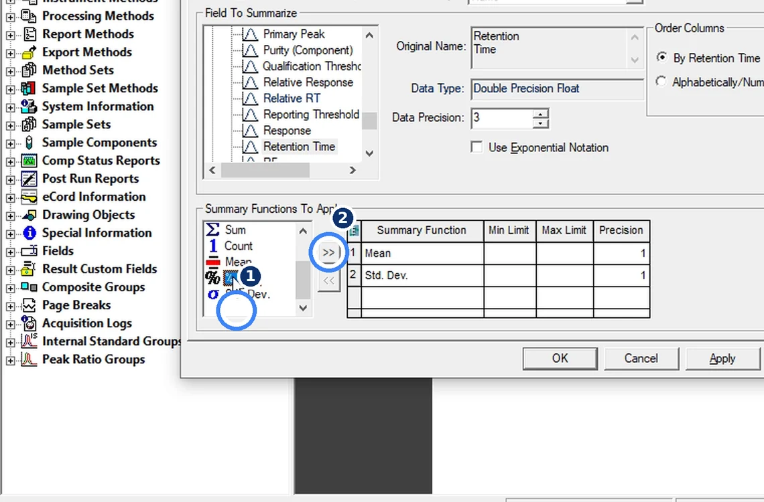Viewport: 764px width, 502px height.
Task: Click OK to confirm the dialog
Action: (560, 359)
